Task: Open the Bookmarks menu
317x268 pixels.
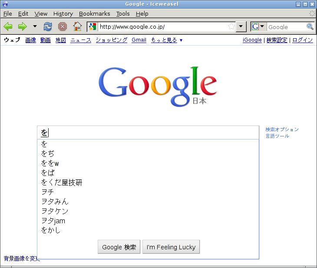Action: (x=94, y=13)
